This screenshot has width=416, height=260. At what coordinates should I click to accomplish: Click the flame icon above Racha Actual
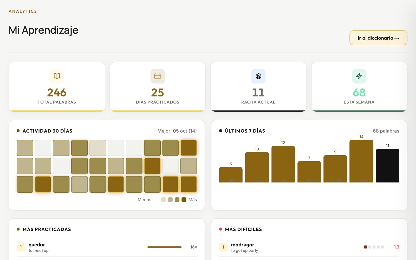(x=258, y=76)
